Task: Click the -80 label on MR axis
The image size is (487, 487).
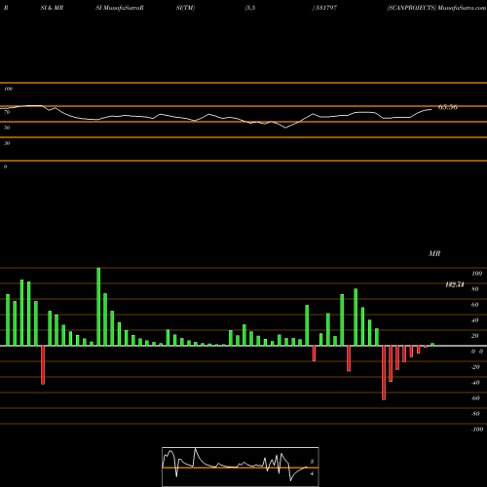Action: pyautogui.click(x=475, y=414)
